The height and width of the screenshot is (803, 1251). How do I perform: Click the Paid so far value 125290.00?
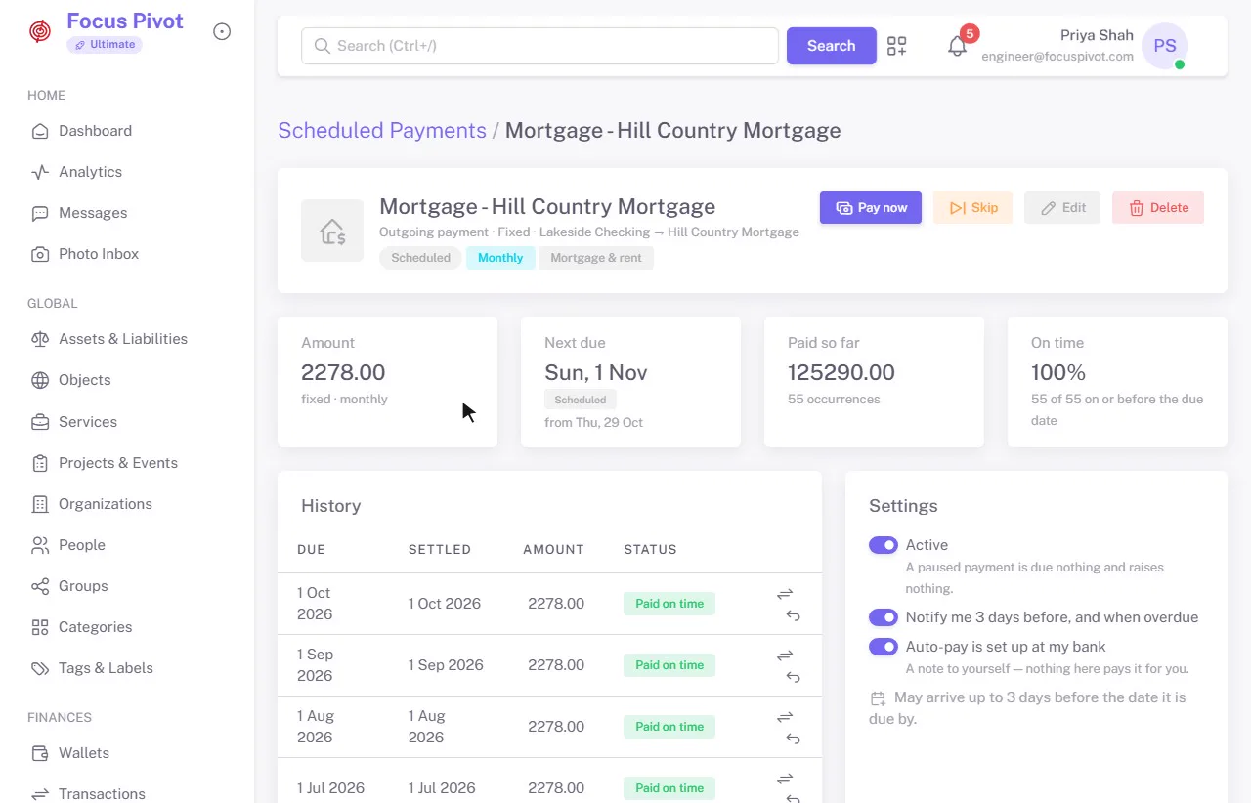click(x=841, y=372)
